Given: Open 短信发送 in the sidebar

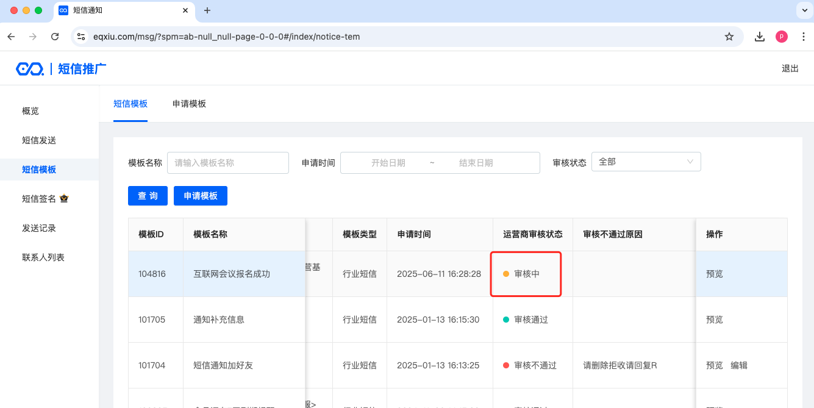Looking at the screenshot, I should coord(39,140).
